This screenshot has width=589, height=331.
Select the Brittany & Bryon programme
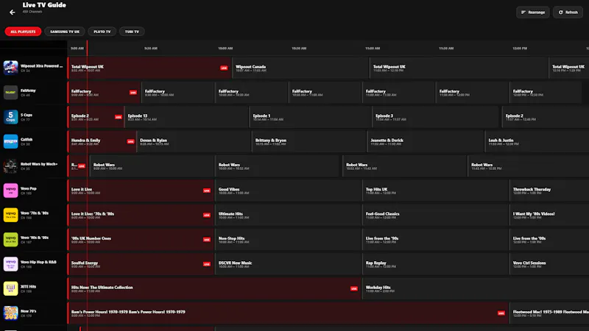pos(308,141)
